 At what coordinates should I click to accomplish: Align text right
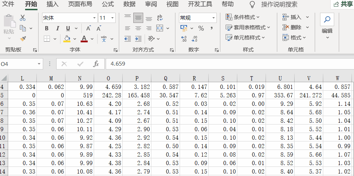pyautogui.click(x=149, y=28)
